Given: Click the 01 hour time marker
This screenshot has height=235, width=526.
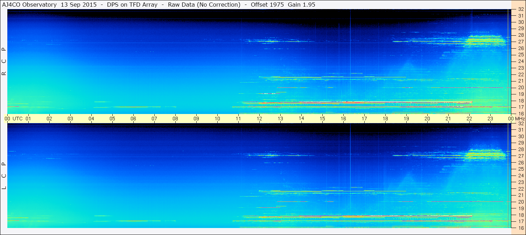Looking at the screenshot, I should coord(28,119).
